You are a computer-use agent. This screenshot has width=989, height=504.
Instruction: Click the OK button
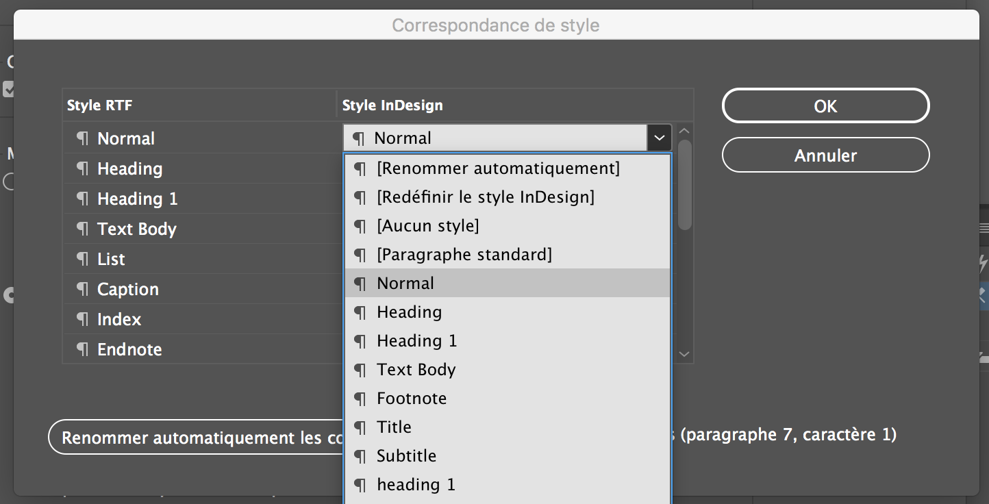tap(825, 106)
